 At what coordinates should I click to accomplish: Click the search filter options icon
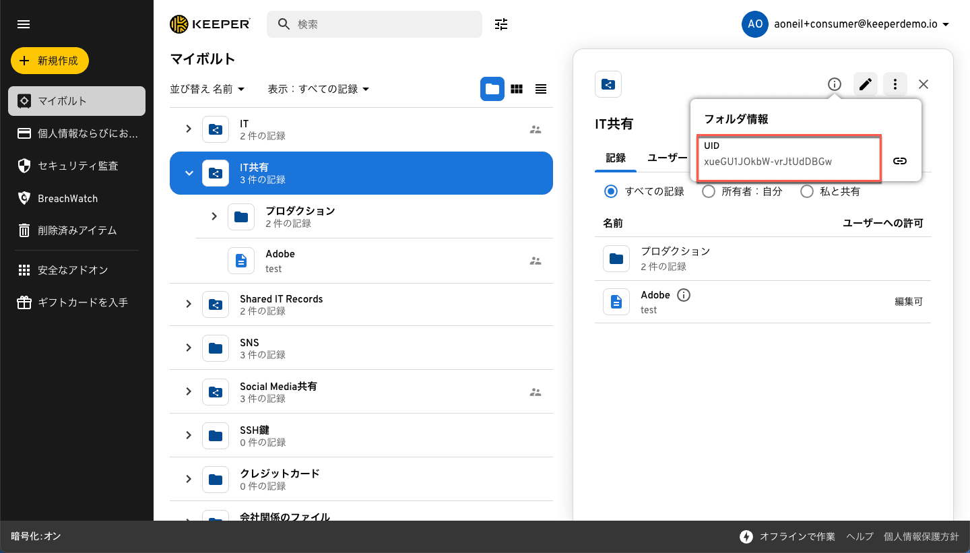click(x=501, y=24)
